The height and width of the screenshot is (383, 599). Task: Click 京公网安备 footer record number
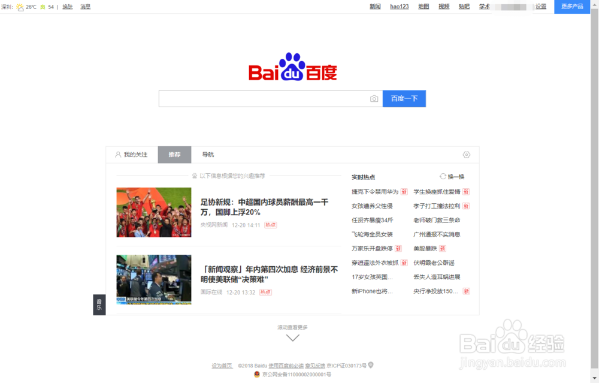point(297,375)
